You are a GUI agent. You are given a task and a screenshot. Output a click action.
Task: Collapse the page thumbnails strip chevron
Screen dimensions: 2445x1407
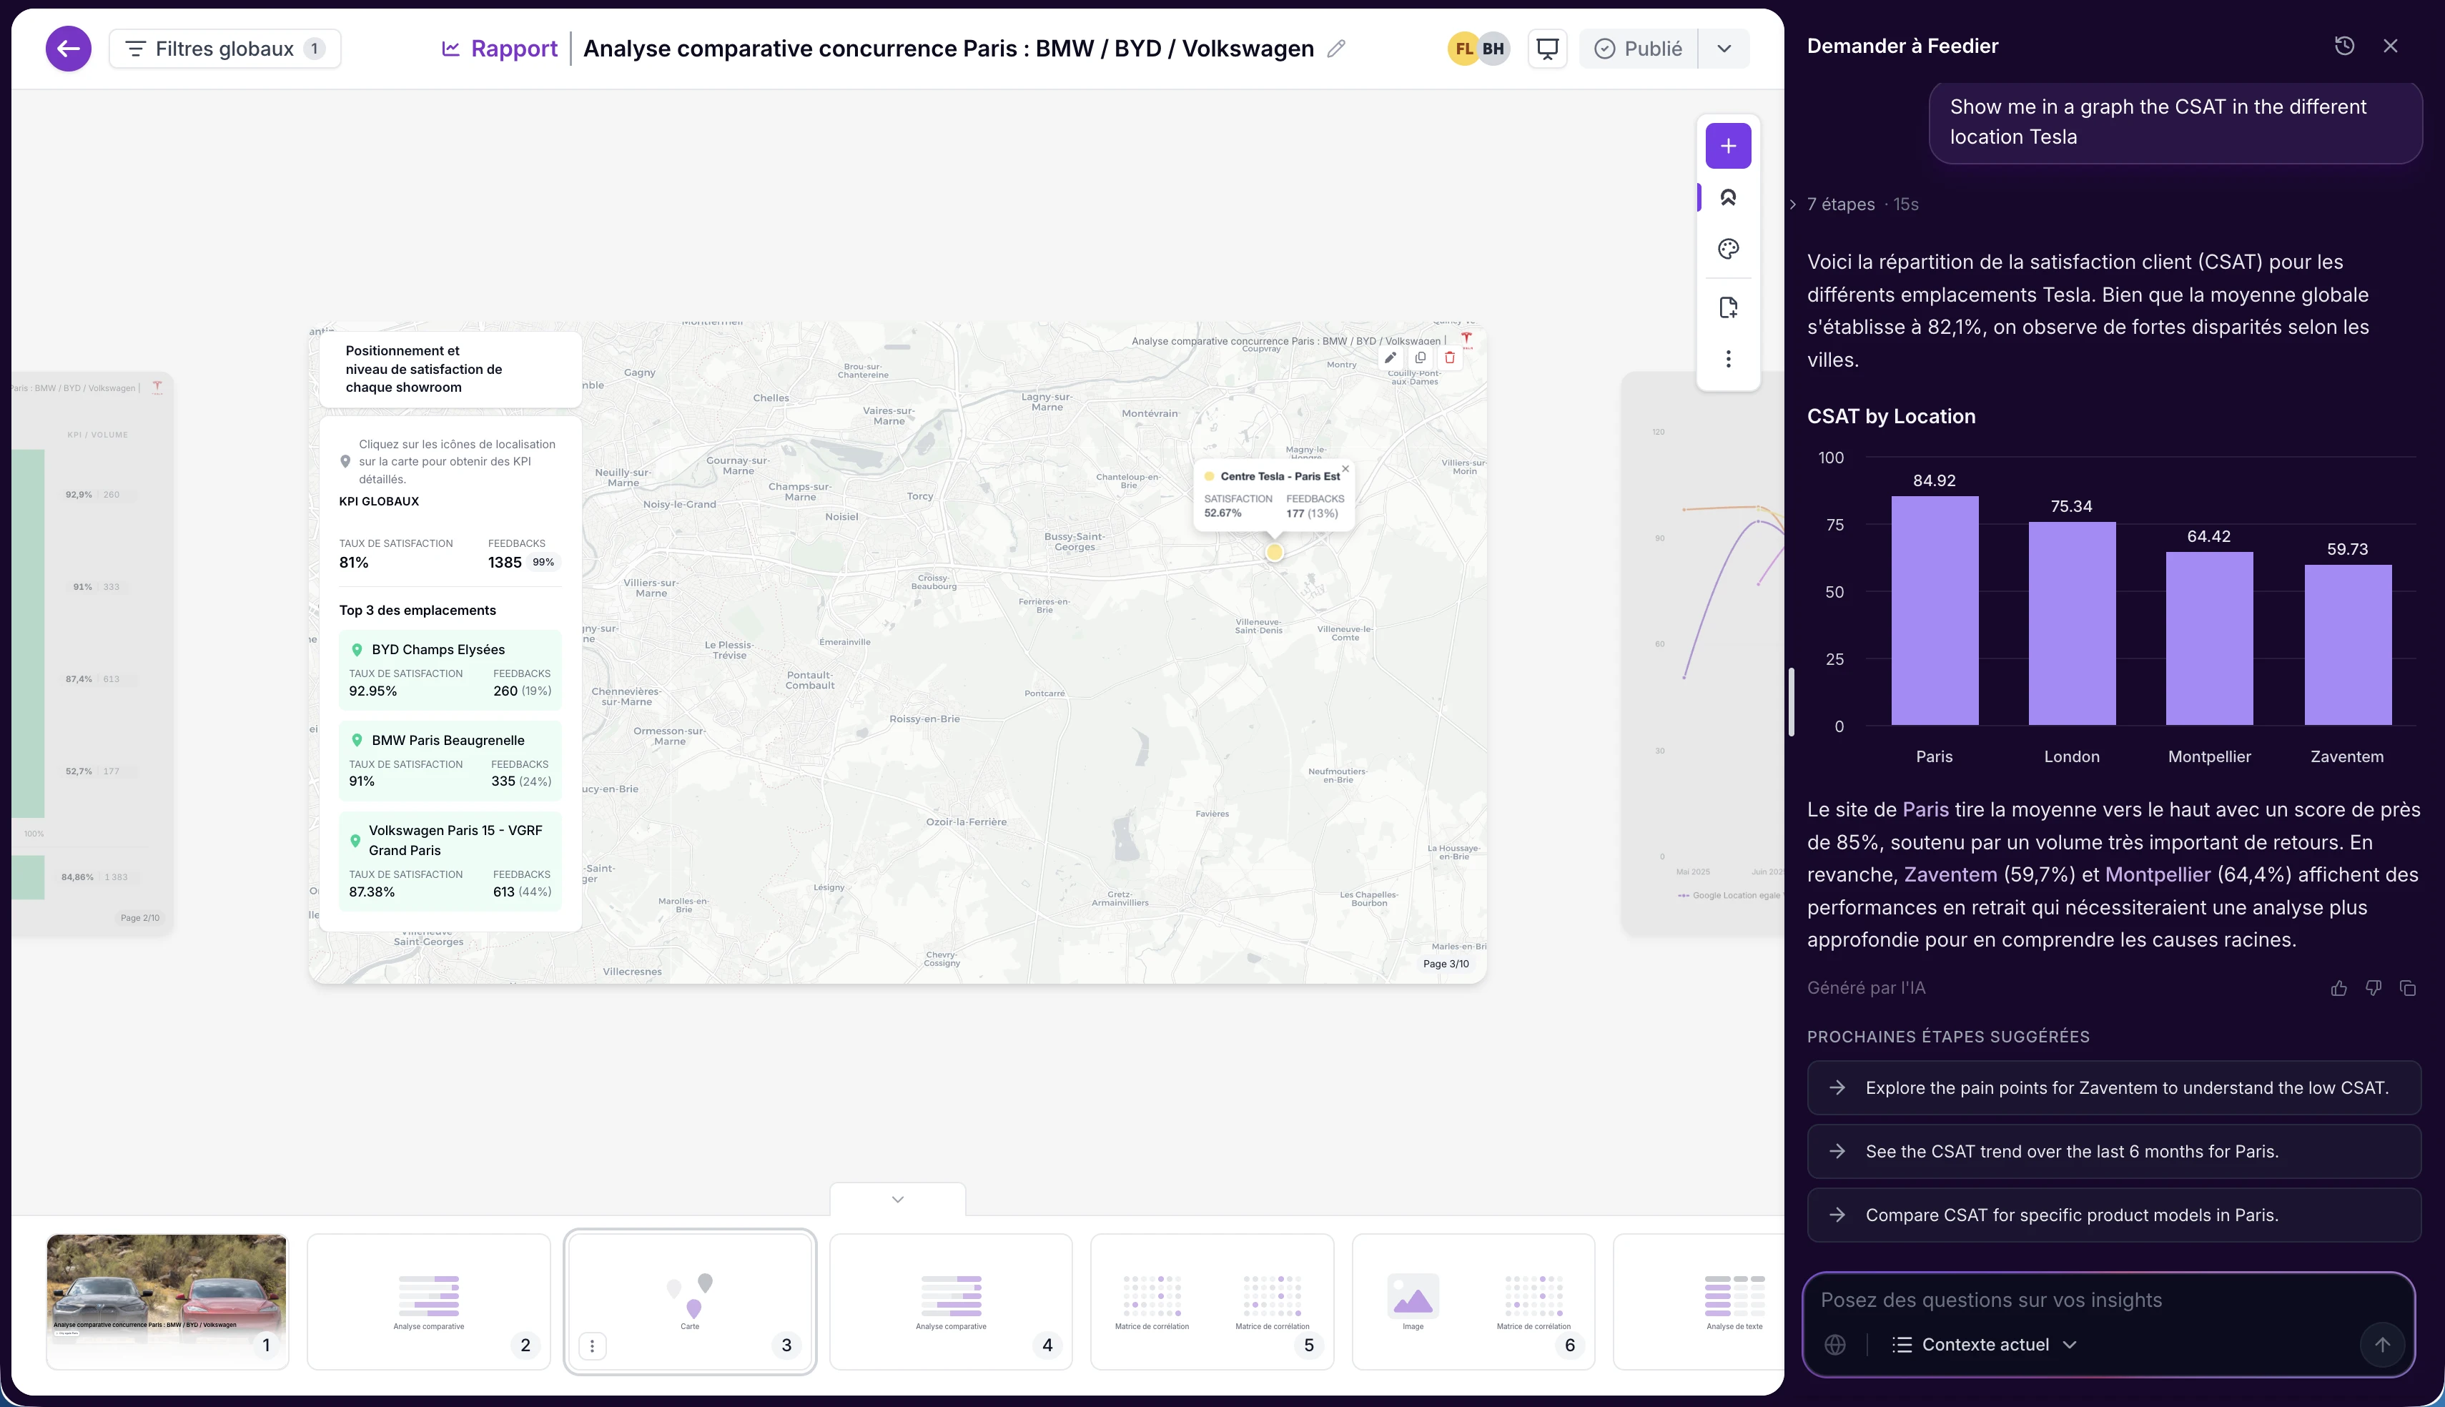click(897, 1199)
